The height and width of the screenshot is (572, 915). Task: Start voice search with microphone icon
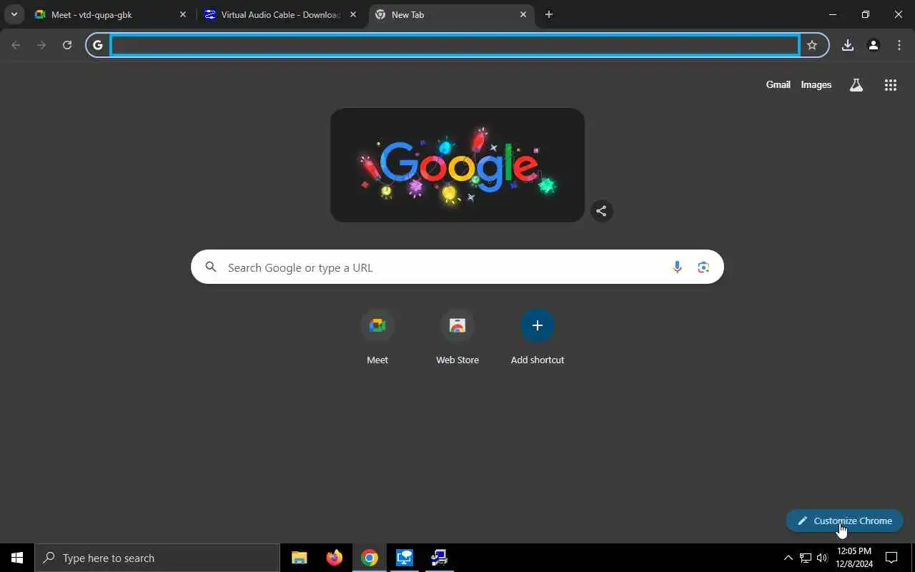pyautogui.click(x=677, y=267)
